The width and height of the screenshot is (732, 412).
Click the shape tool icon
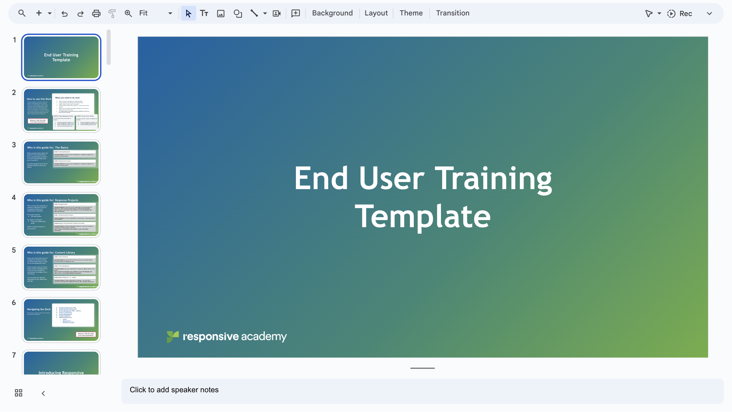(238, 13)
